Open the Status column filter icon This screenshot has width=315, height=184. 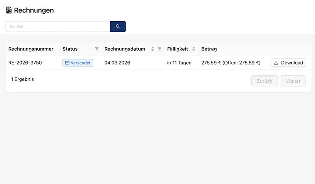(97, 49)
